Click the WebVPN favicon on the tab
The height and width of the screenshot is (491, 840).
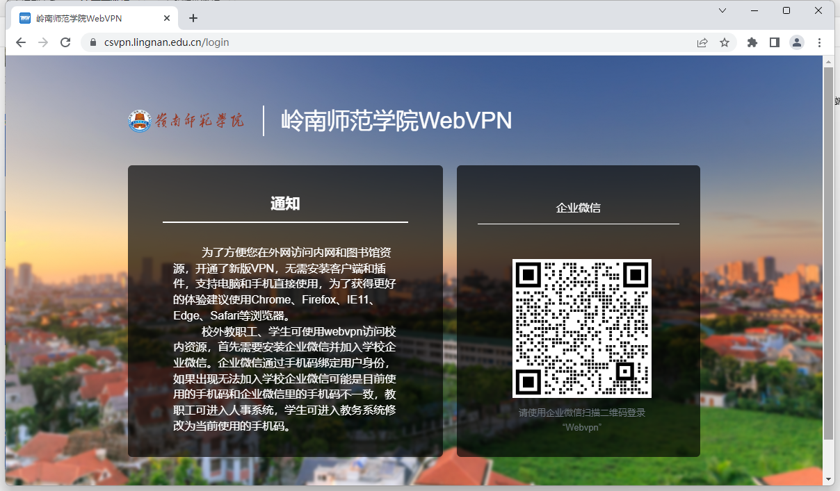click(23, 18)
